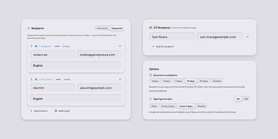Click the Options heading
Screen dimensions: 278x139
click(x=154, y=69)
